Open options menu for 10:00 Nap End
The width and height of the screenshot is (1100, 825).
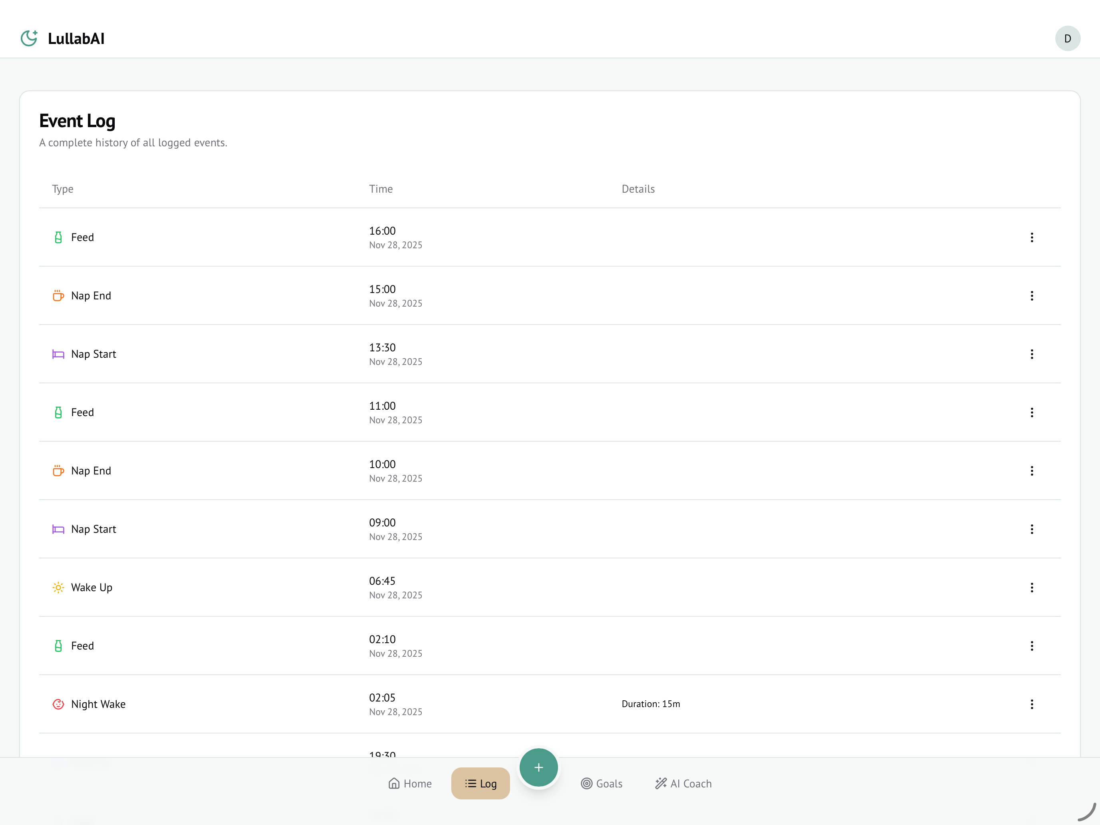pyautogui.click(x=1031, y=471)
